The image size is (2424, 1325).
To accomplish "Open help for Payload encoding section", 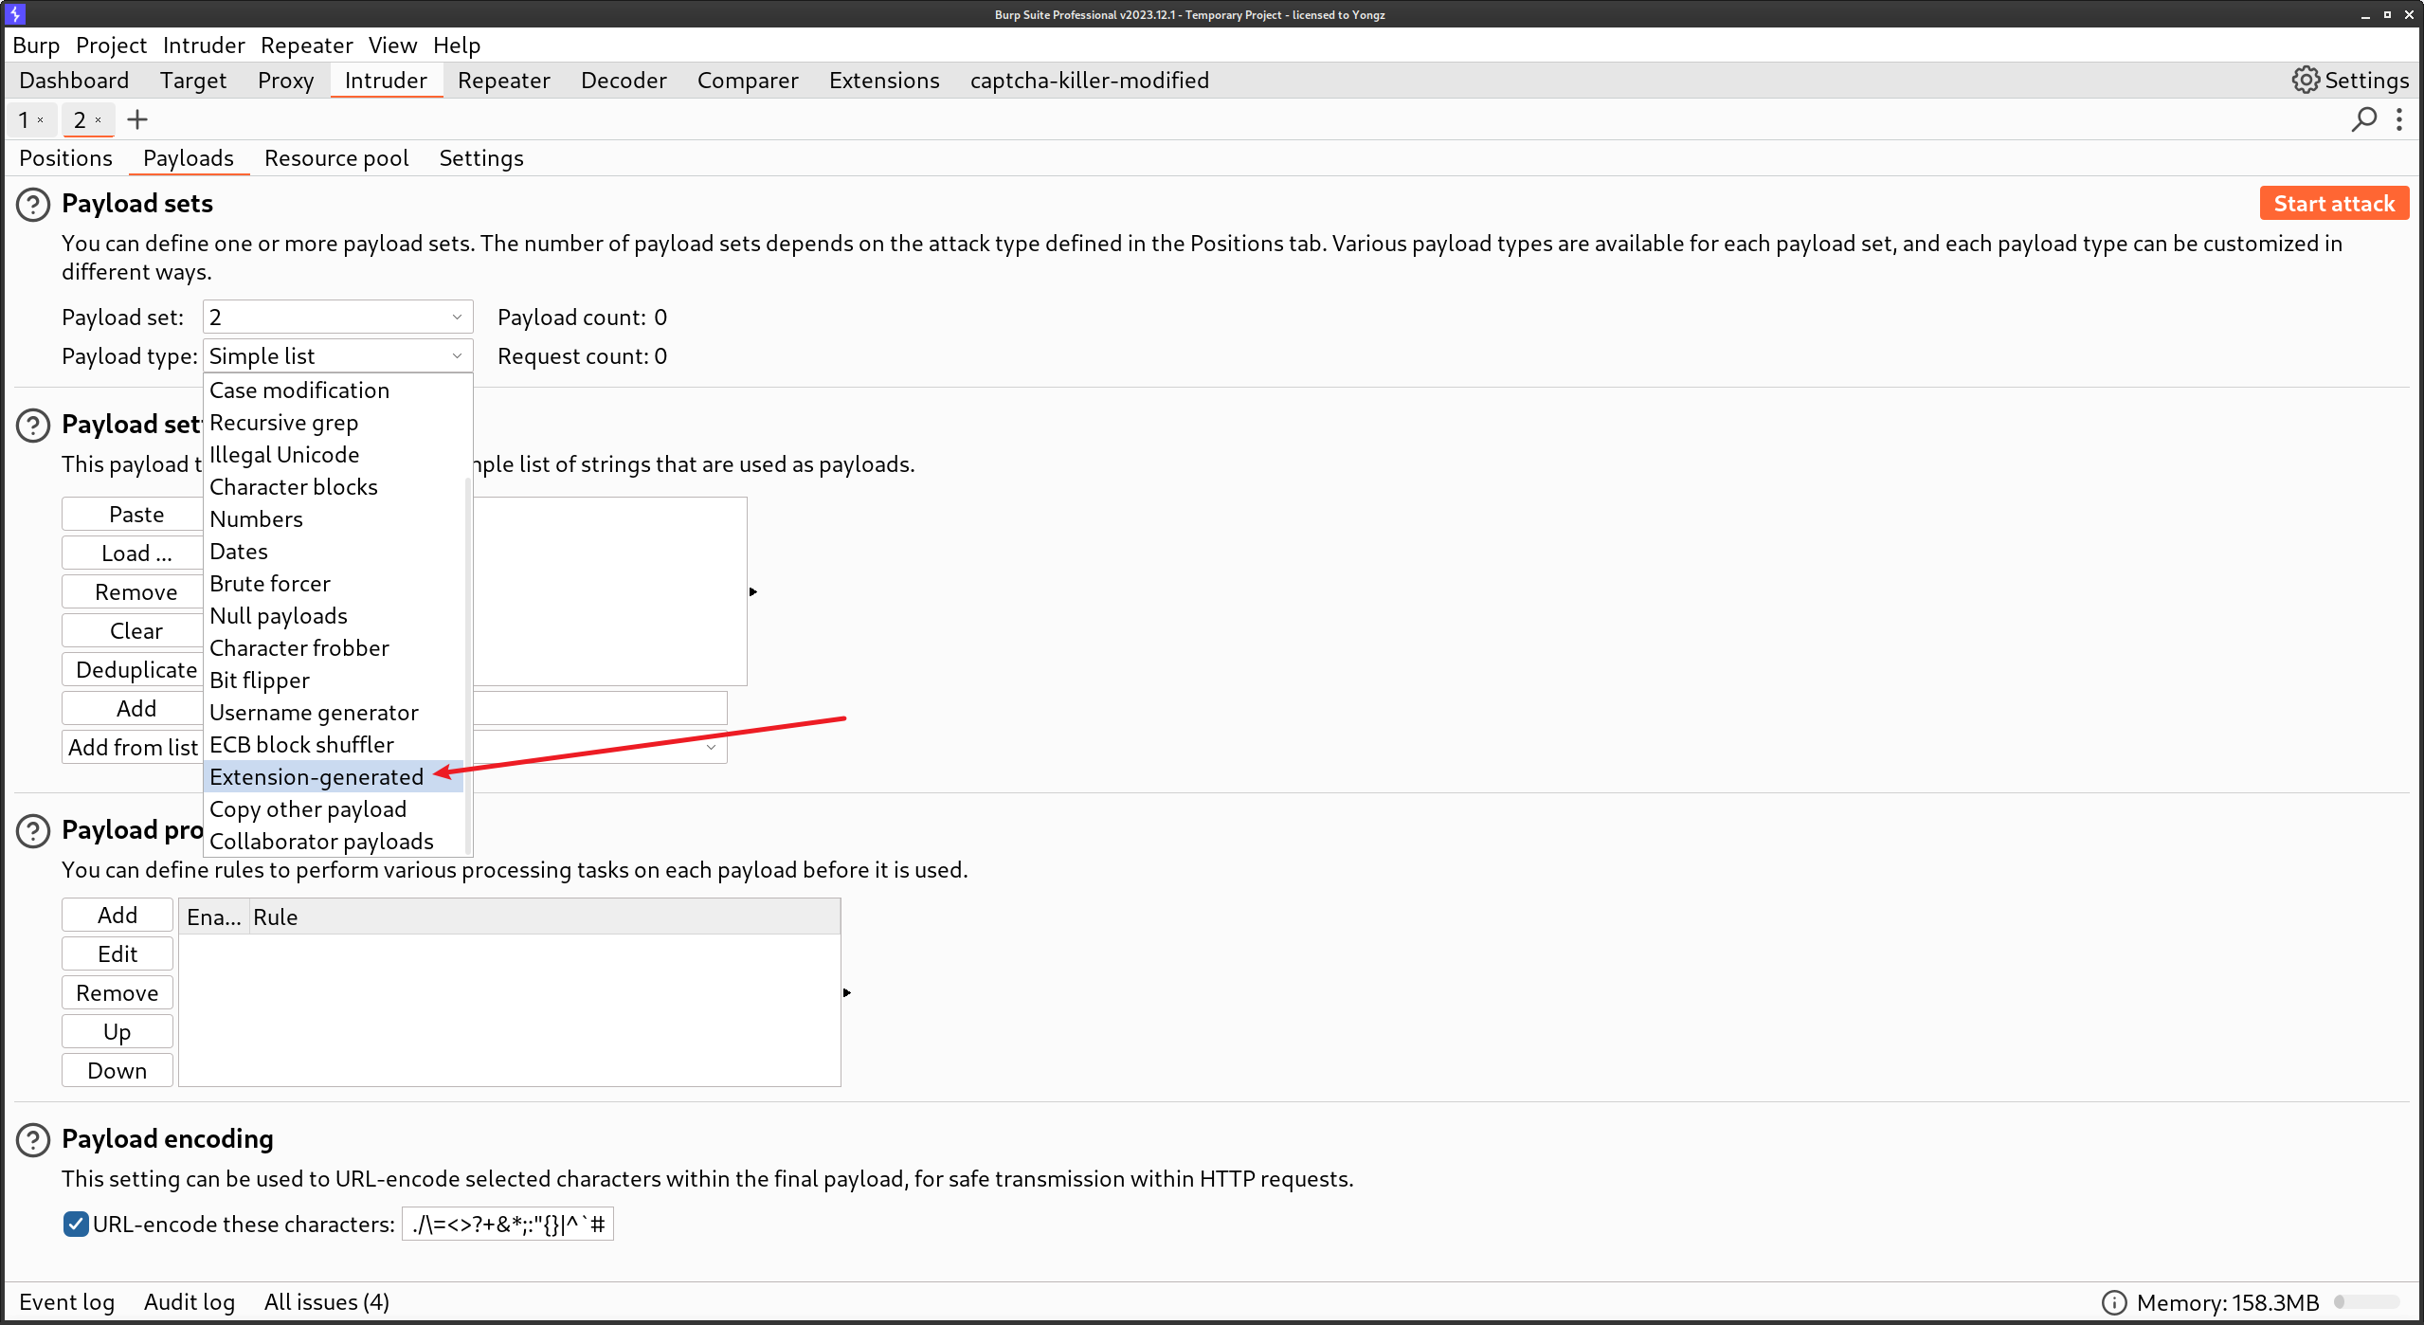I will (x=33, y=1139).
